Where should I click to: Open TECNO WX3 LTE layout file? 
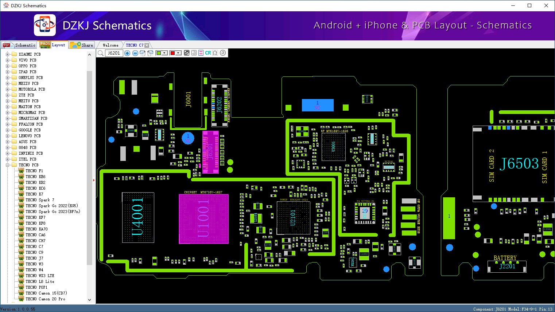point(40,276)
